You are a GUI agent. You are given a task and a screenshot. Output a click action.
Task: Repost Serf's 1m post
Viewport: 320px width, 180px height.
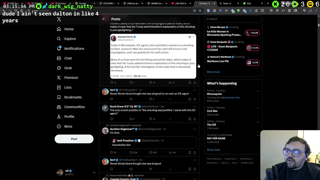[x=131, y=99]
